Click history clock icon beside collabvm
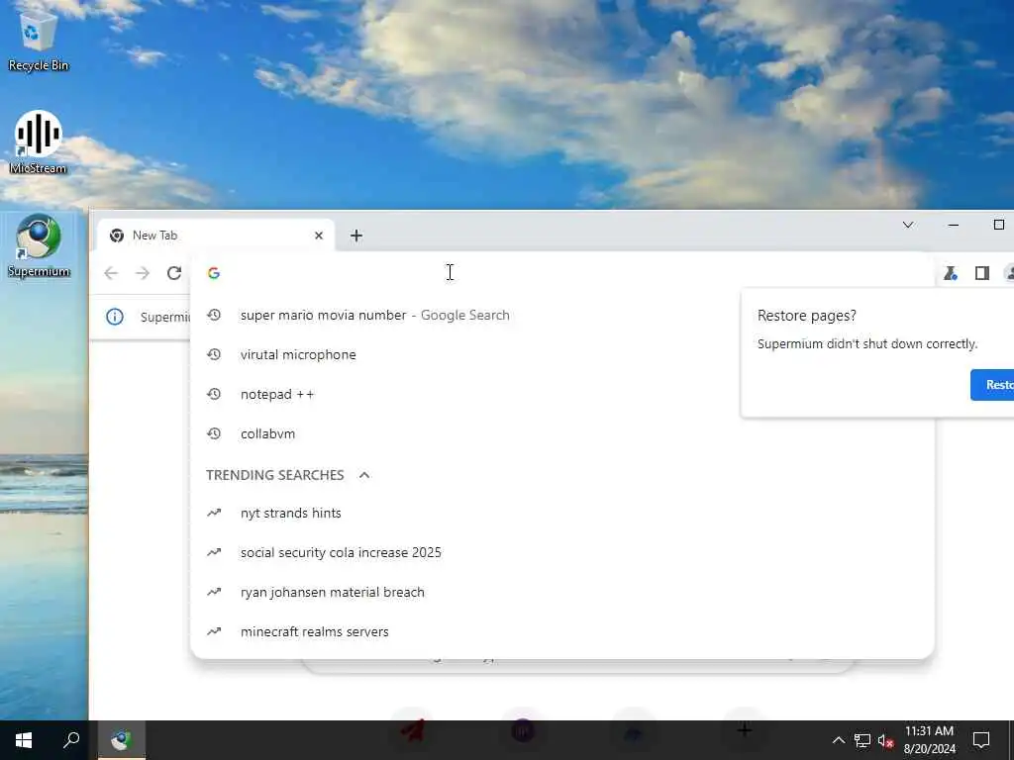 [x=214, y=433]
